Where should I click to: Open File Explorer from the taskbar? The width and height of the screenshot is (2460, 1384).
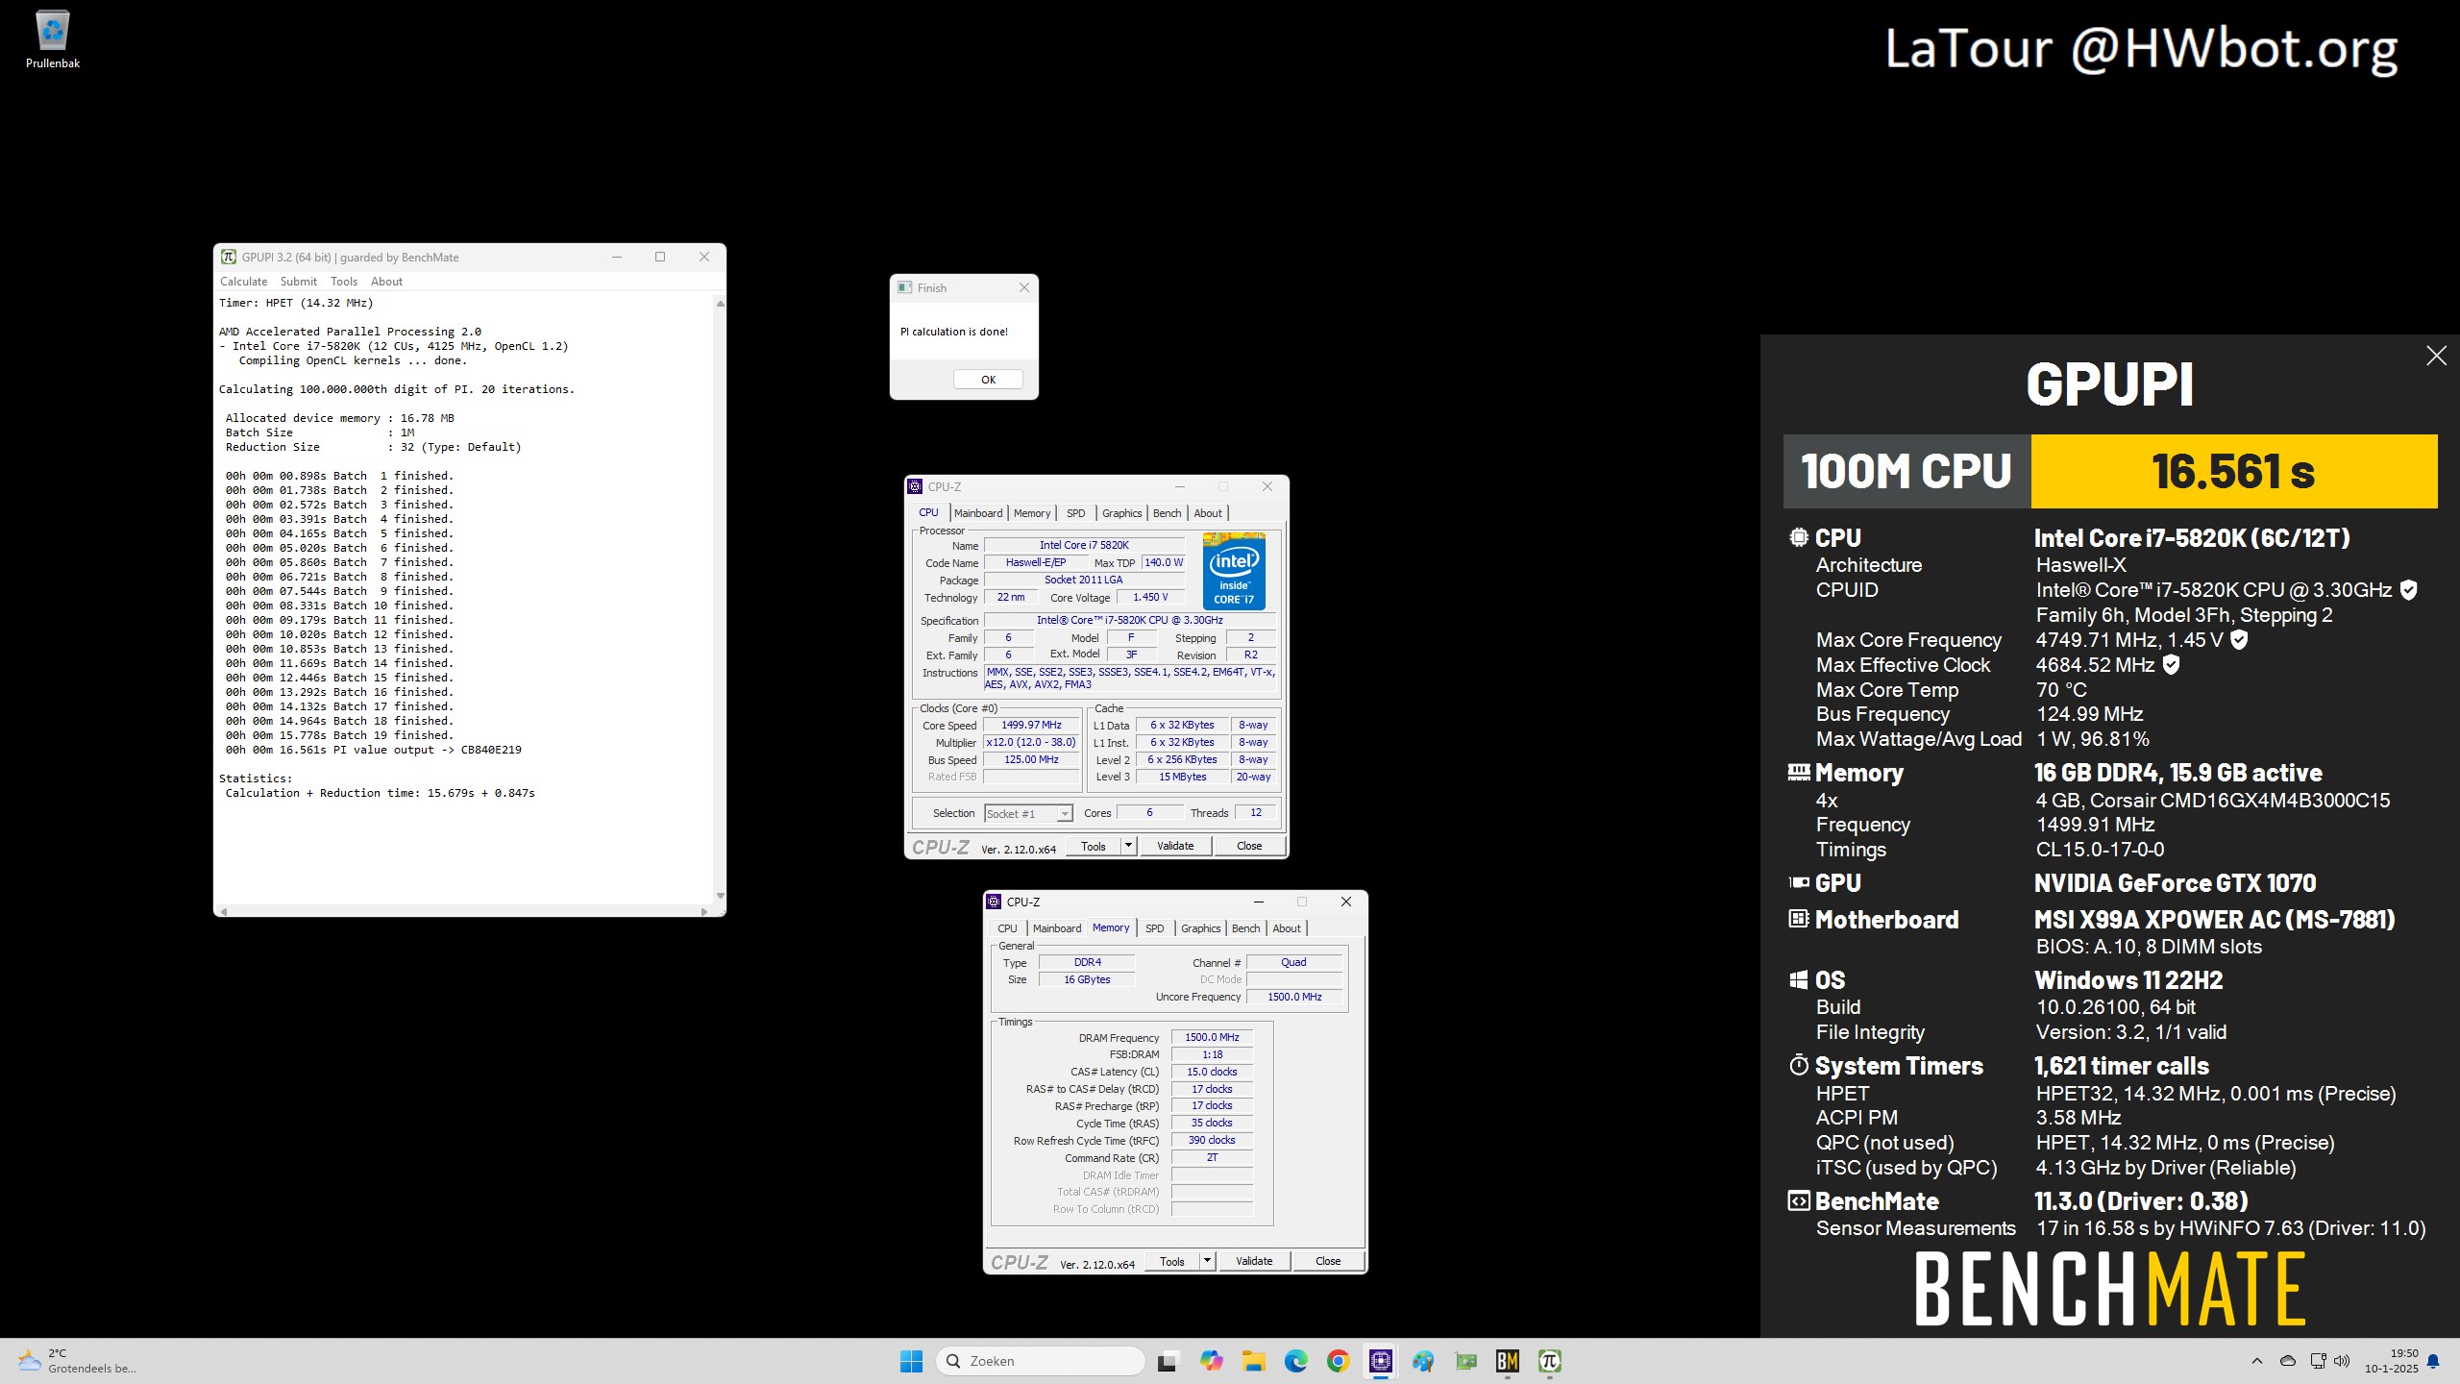tap(1253, 1361)
